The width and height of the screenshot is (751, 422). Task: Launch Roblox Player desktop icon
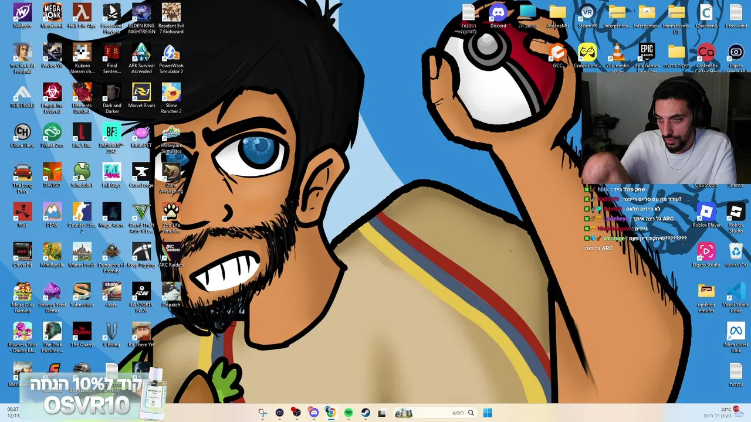pyautogui.click(x=706, y=215)
